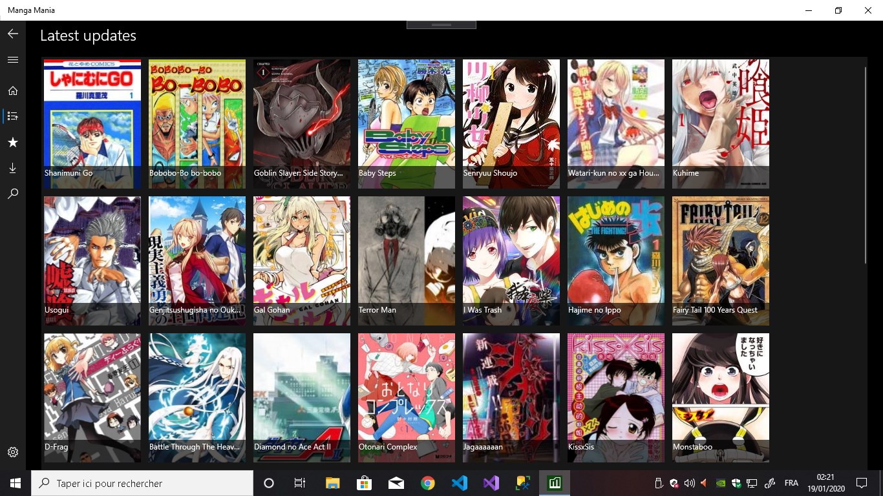Choose Senryuu Shoujo from the grid
The image size is (883, 496).
pos(511,124)
